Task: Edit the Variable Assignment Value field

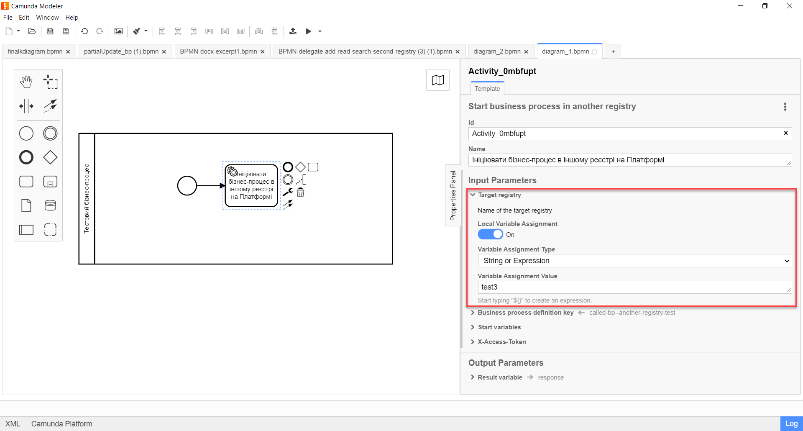Action: (x=634, y=287)
